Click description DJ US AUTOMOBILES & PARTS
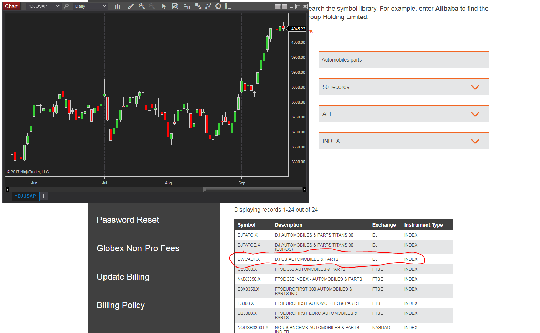This screenshot has width=540, height=333. pyautogui.click(x=307, y=259)
